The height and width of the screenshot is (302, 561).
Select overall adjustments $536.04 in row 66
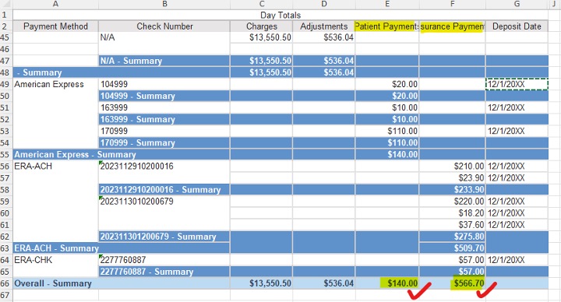(x=324, y=283)
